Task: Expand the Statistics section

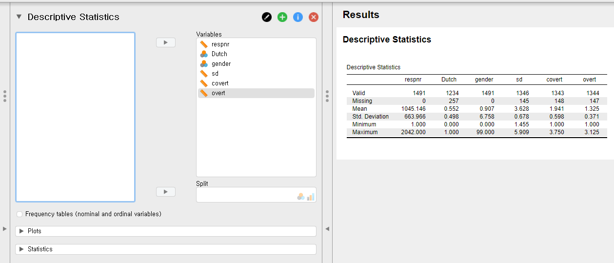Action: coord(21,249)
